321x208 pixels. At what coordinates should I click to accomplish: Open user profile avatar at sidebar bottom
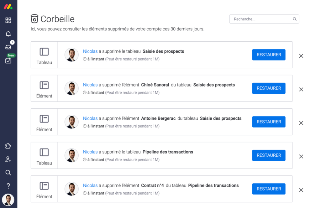[x=8, y=200]
